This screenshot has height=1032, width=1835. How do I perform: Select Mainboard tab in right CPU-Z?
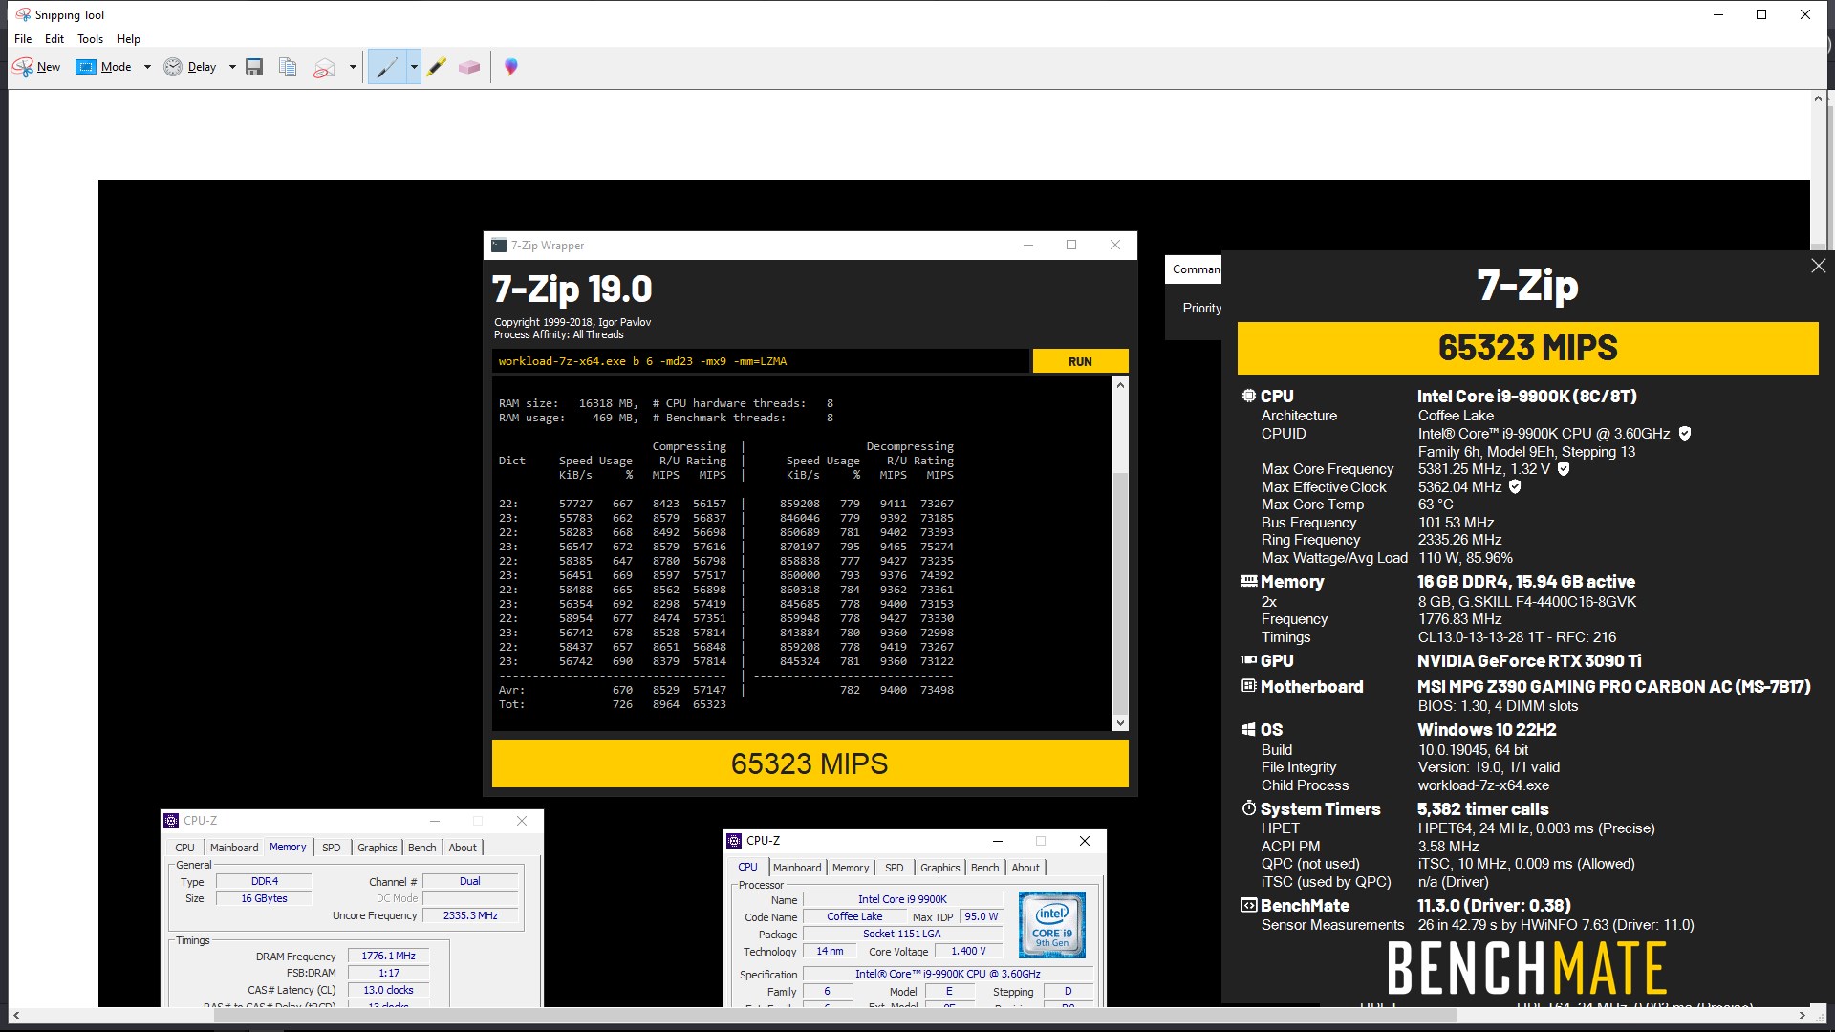click(x=797, y=868)
